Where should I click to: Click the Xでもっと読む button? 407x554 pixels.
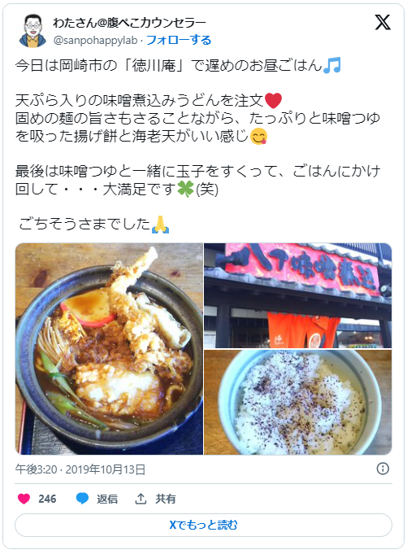203,525
